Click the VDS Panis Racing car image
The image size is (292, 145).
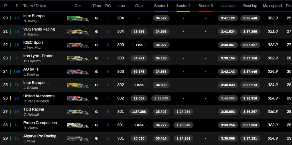tap(78, 32)
